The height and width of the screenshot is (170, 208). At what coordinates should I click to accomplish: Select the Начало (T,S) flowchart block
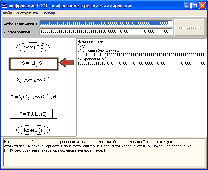coord(33,47)
